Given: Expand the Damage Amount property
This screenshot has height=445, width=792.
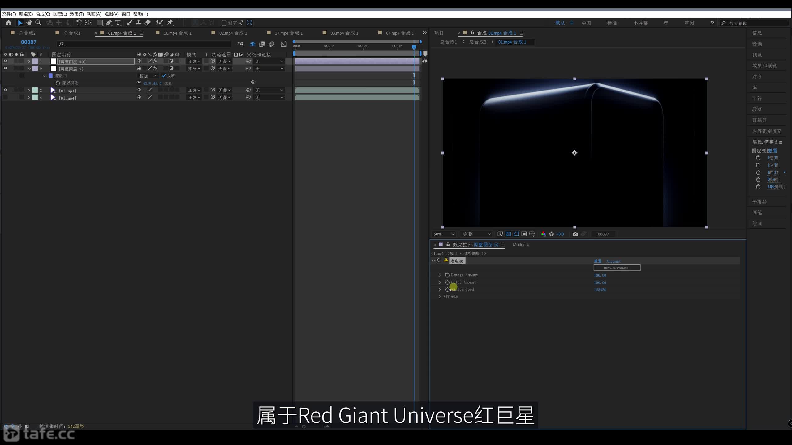Looking at the screenshot, I should tap(440, 275).
